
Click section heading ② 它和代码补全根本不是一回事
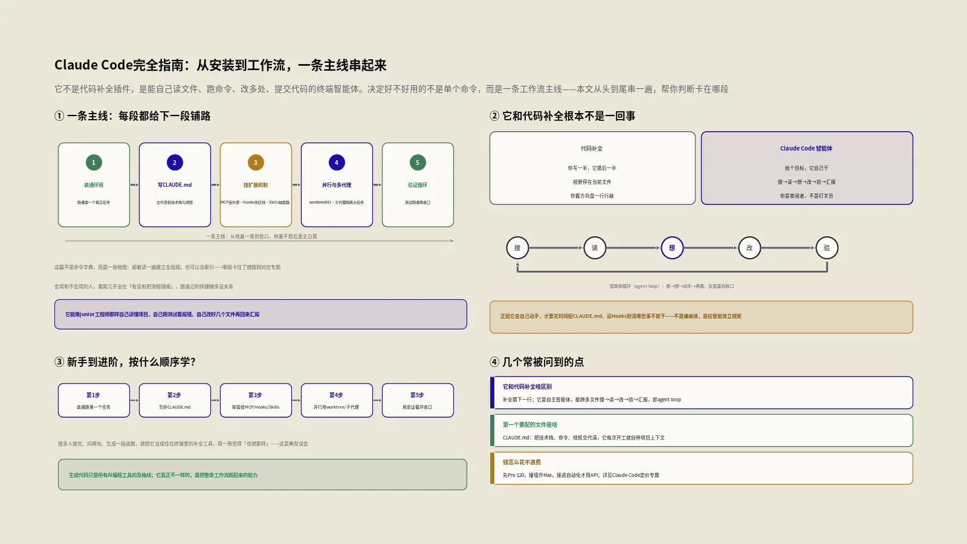(x=563, y=116)
